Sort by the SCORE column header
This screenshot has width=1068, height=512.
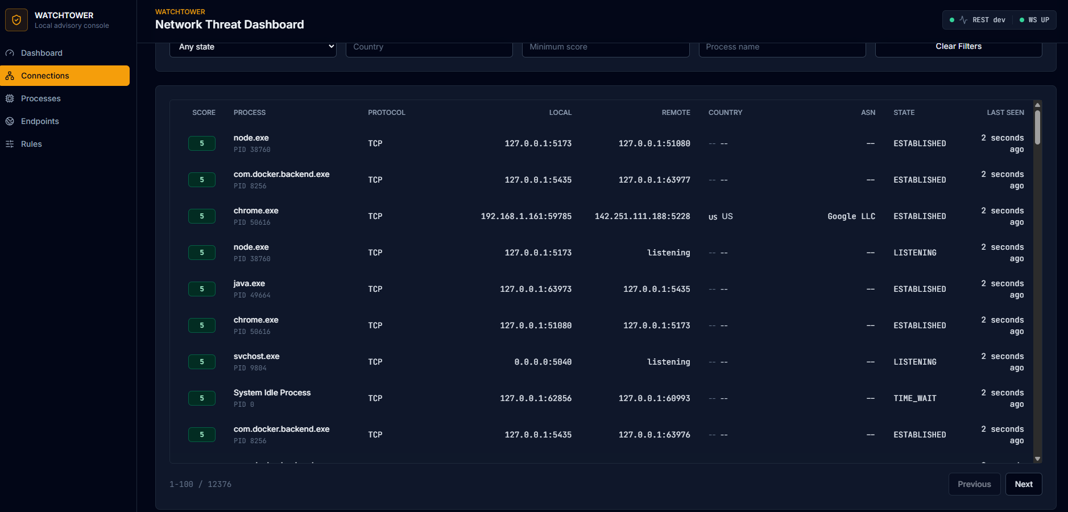click(x=204, y=113)
